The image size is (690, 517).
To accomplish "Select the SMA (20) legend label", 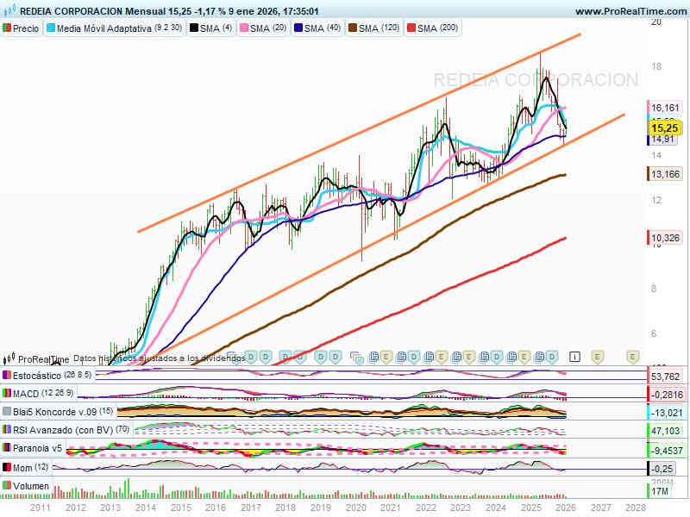I will pos(268,28).
